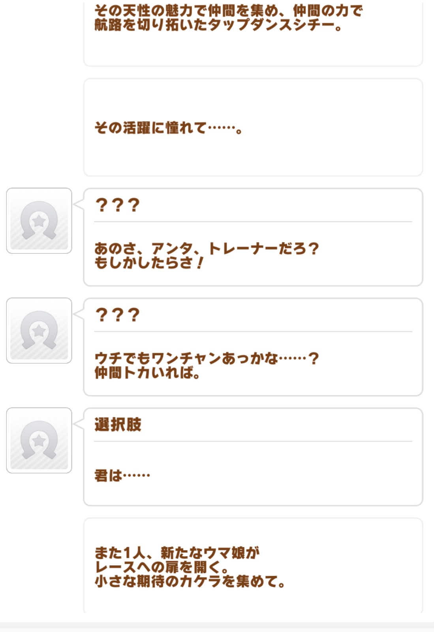434x632 pixels.
Task: Click the speech bubble tail of the "あのさ" bubble
Action: click(79, 204)
